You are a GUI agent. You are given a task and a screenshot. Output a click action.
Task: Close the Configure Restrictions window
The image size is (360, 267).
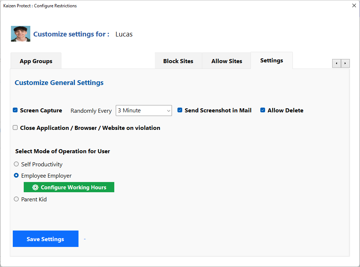click(353, 5)
